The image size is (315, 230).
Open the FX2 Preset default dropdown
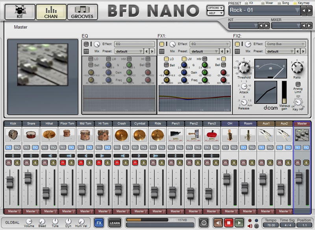280,52
